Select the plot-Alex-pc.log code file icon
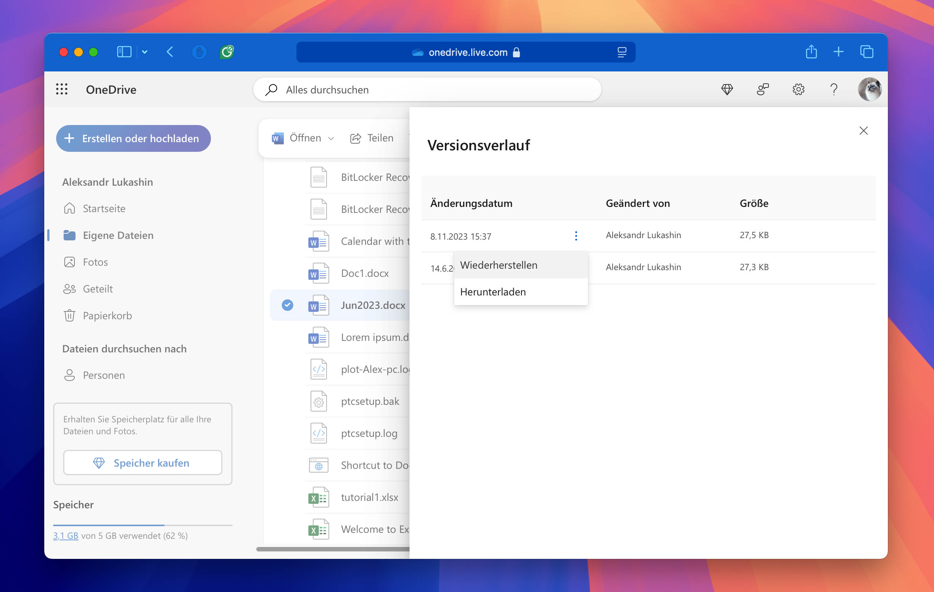Screen dimensions: 934x592 pyautogui.click(x=318, y=369)
